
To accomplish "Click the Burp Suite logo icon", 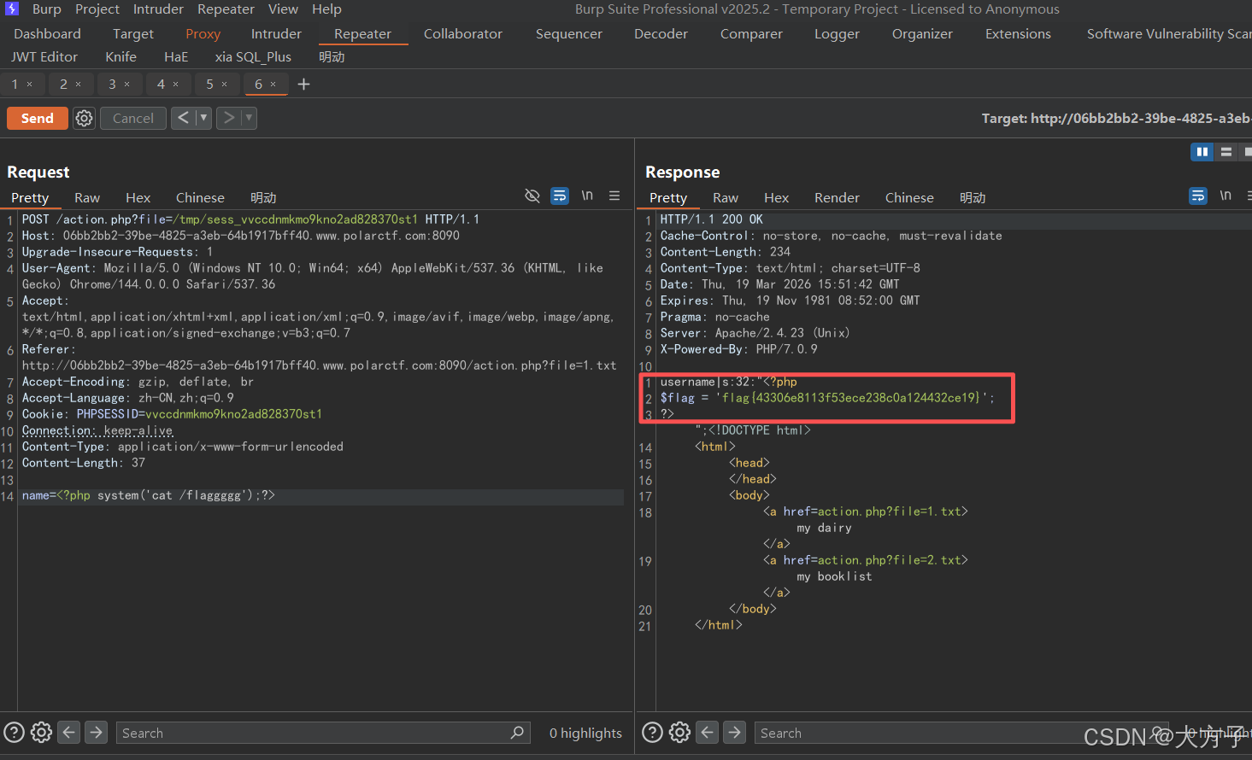I will click(12, 9).
